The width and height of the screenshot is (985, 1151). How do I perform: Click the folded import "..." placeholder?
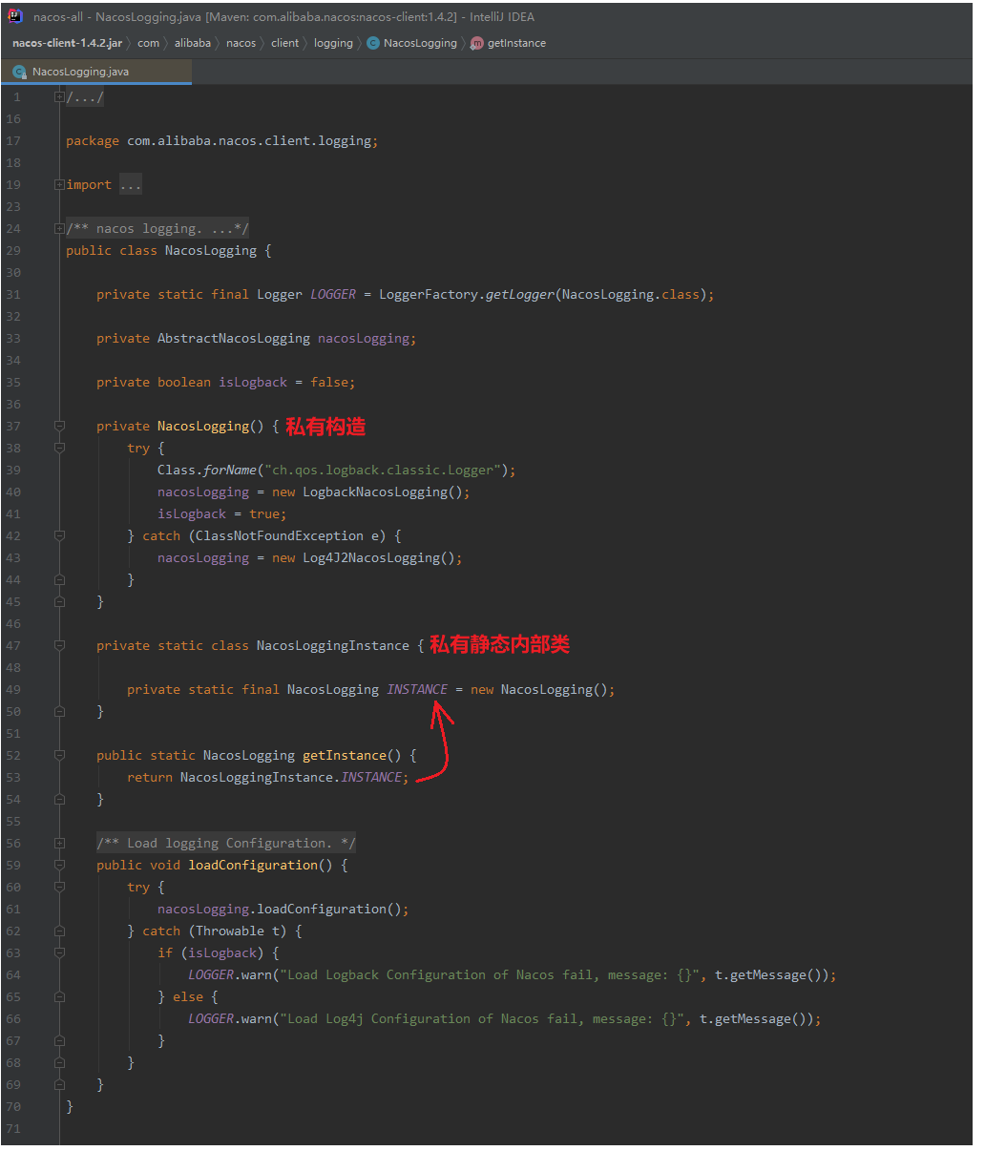[x=131, y=185]
